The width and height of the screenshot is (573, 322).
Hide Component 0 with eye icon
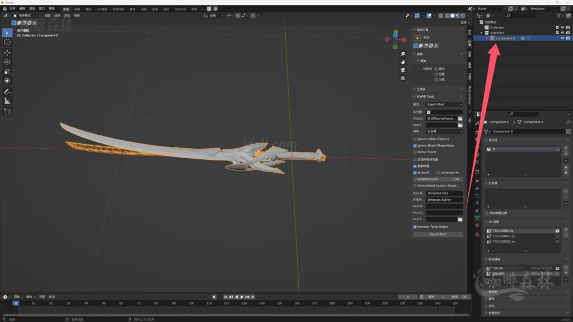[562, 38]
